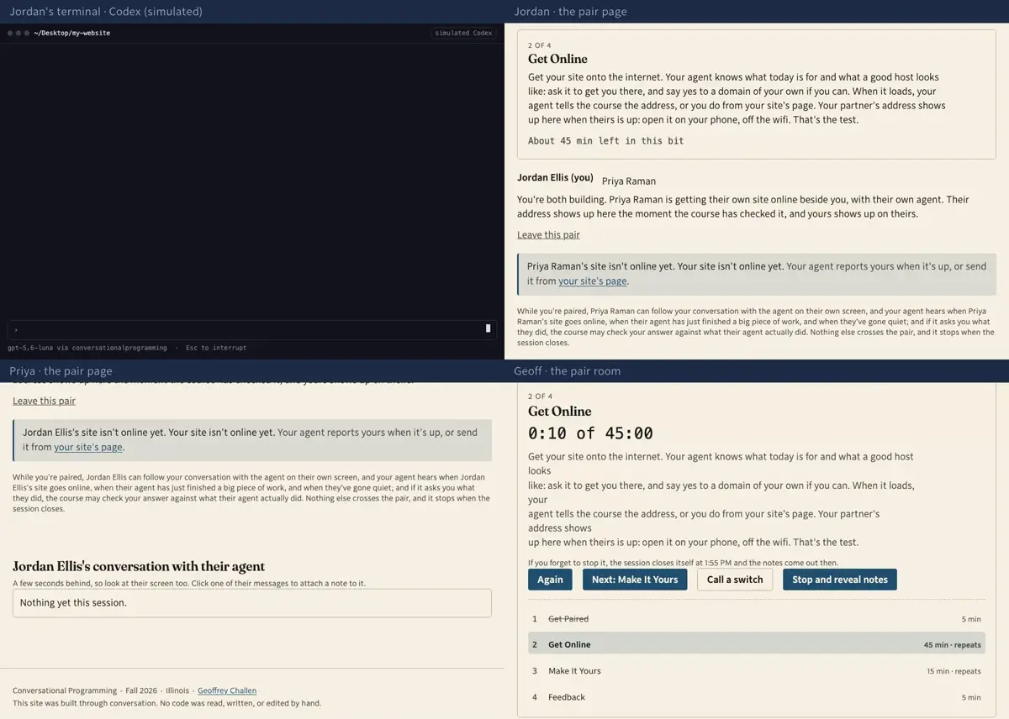This screenshot has width=1009, height=719.
Task: Visit the Geoffrey Challen footer link
Action: click(227, 691)
